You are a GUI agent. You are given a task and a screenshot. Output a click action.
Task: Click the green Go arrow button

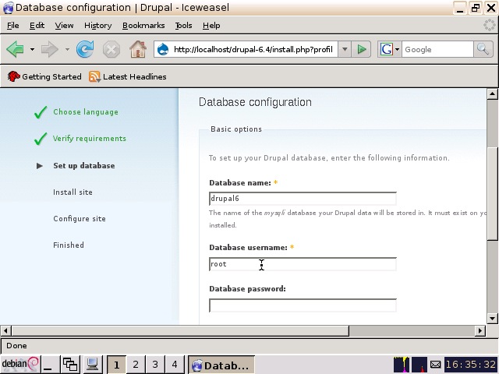point(362,49)
